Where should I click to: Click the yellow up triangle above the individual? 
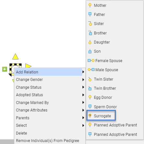pyautogui.click(x=16, y=57)
